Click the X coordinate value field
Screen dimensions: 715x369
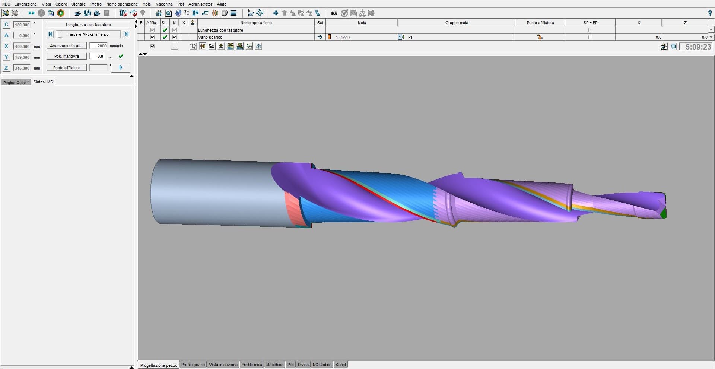[x=22, y=46]
